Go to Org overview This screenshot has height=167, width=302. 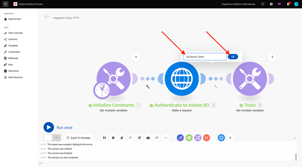(12, 19)
